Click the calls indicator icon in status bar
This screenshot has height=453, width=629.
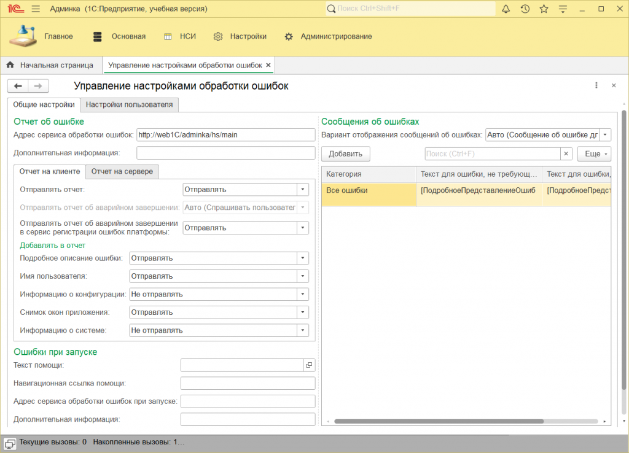[10, 443]
